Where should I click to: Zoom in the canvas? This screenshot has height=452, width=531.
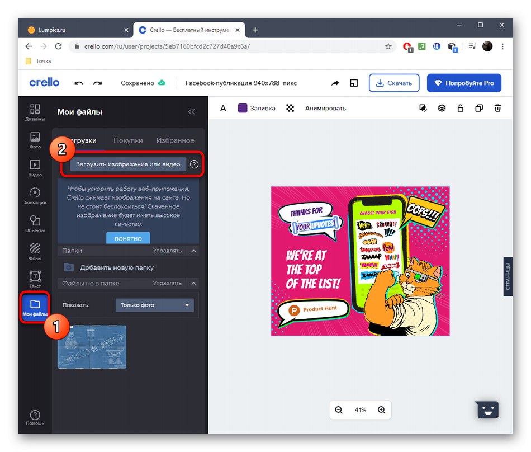tap(382, 410)
